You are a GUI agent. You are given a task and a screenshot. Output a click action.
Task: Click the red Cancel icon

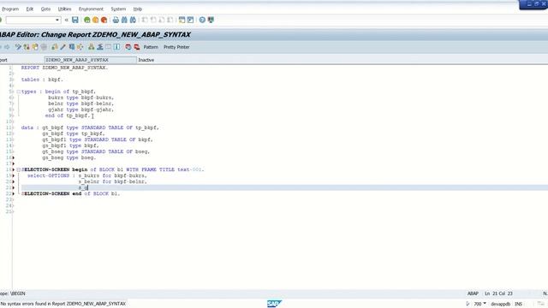[104, 20]
